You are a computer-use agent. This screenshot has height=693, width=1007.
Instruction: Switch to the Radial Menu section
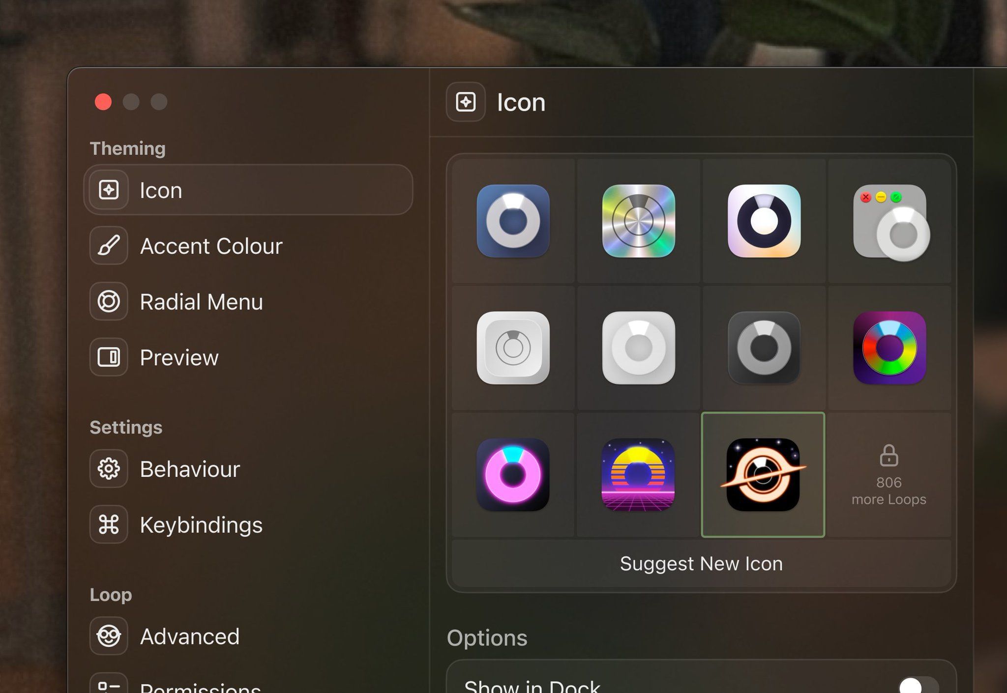point(202,301)
